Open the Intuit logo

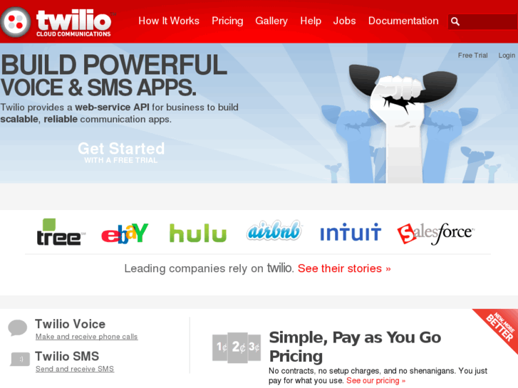(351, 232)
